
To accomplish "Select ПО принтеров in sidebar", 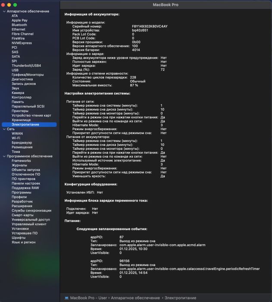I will (x=23, y=179).
